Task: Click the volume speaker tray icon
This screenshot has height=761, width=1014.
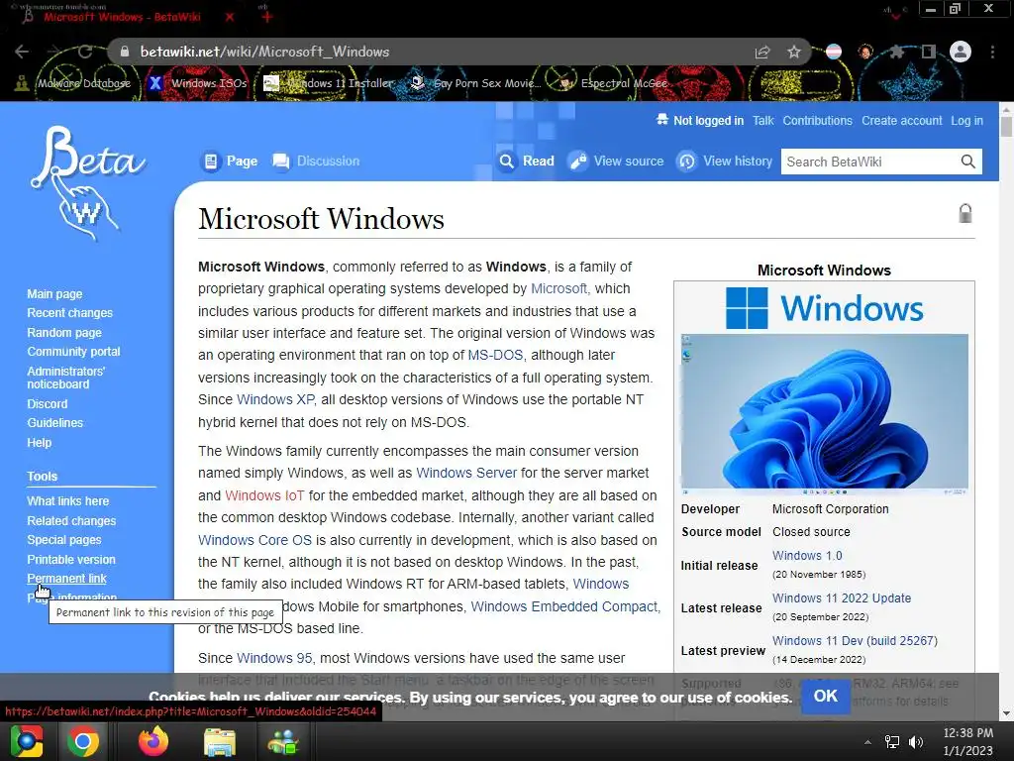Action: pos(916,742)
